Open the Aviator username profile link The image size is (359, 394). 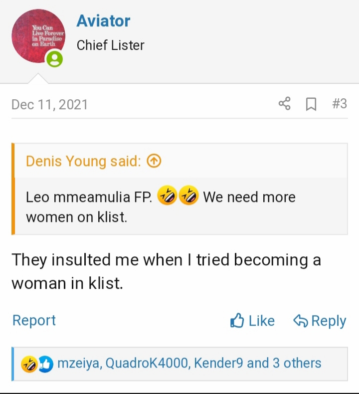pos(103,21)
